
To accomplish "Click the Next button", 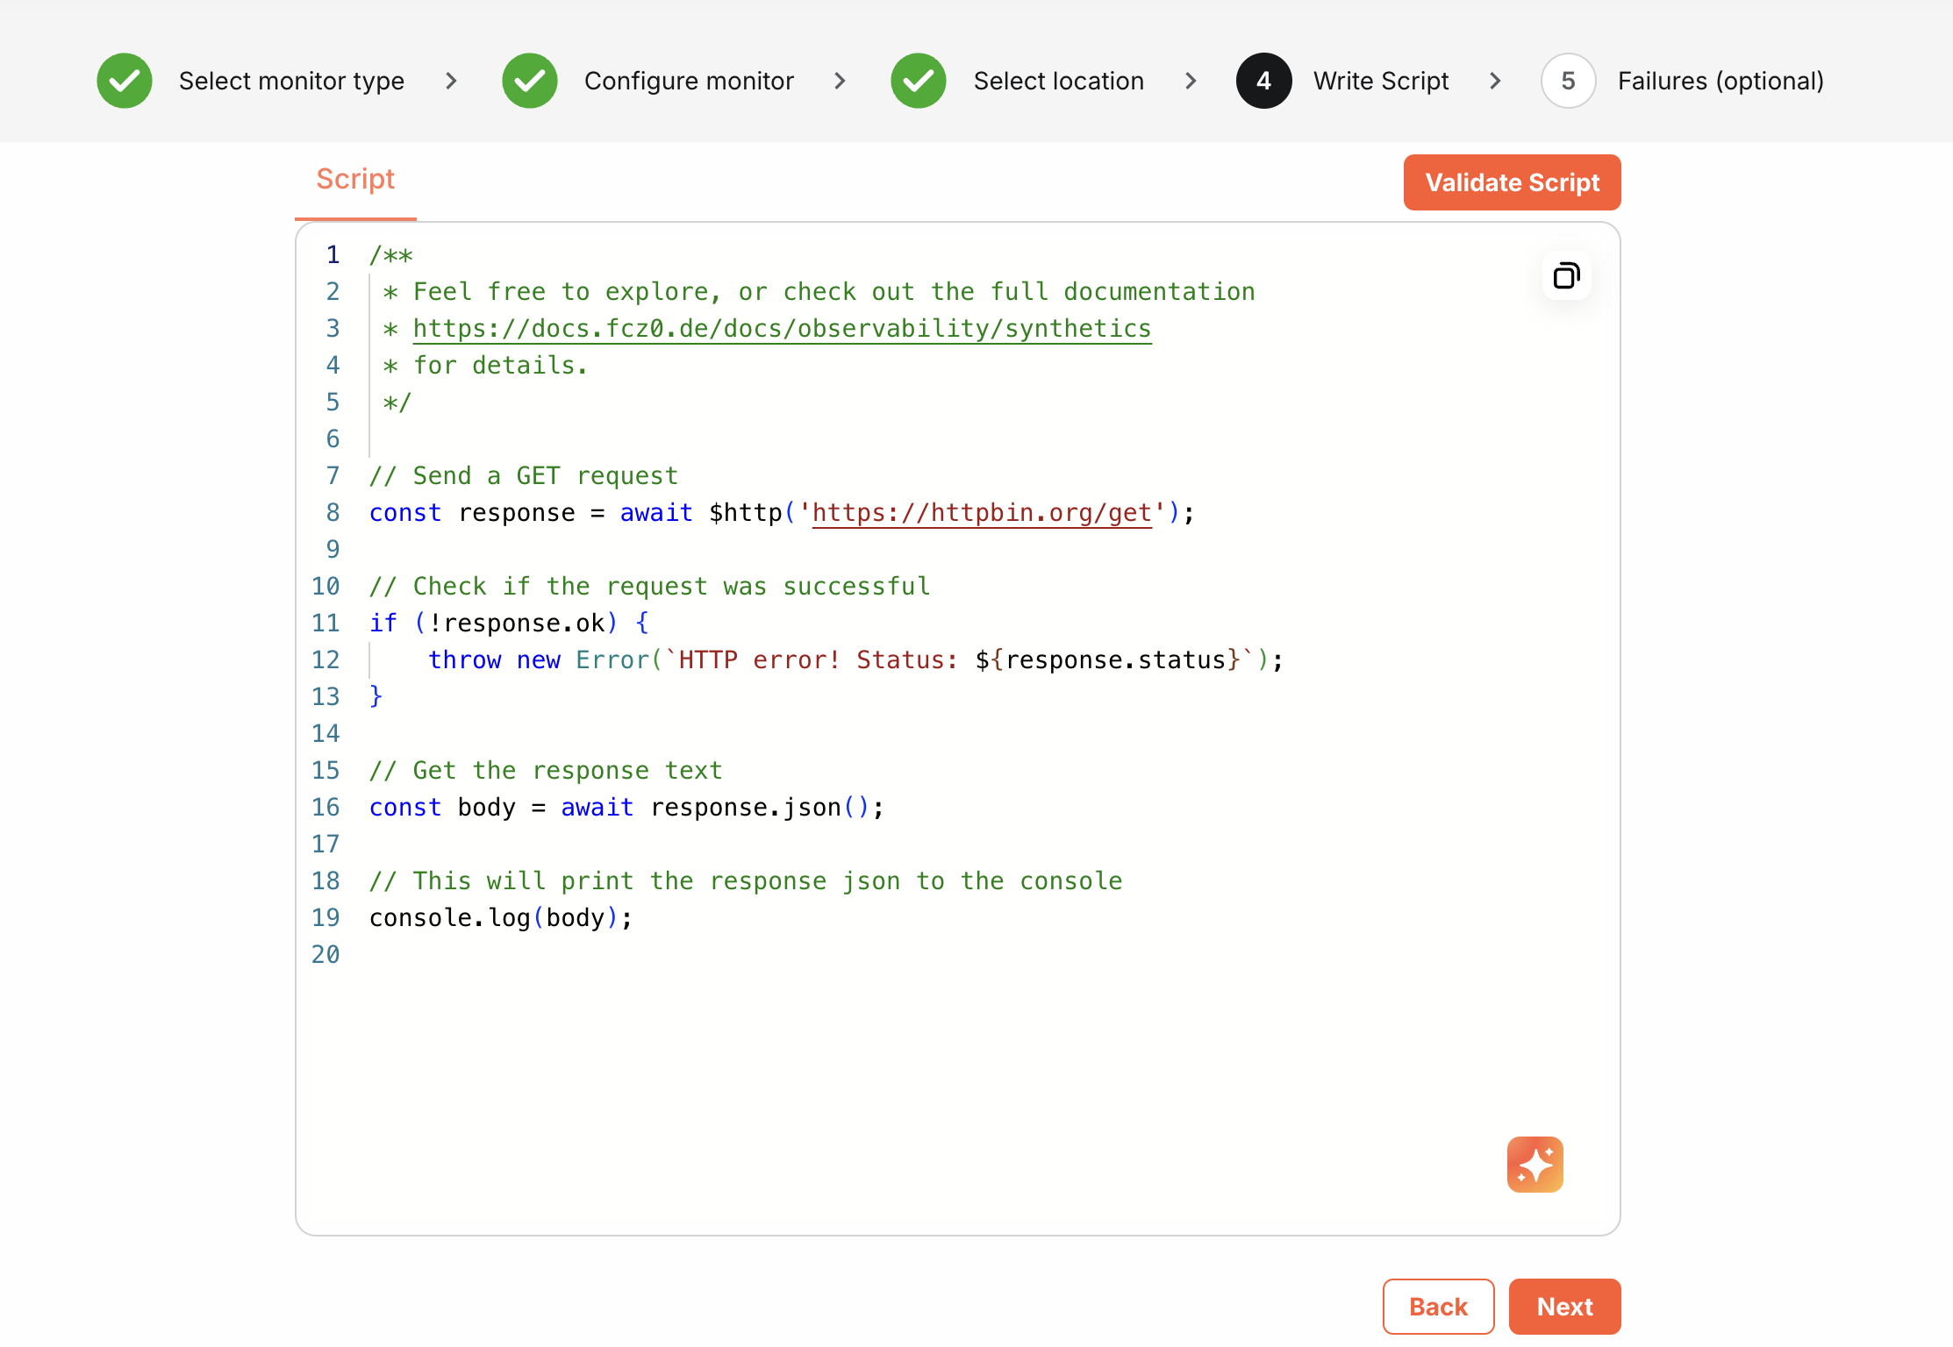I will click(x=1564, y=1307).
